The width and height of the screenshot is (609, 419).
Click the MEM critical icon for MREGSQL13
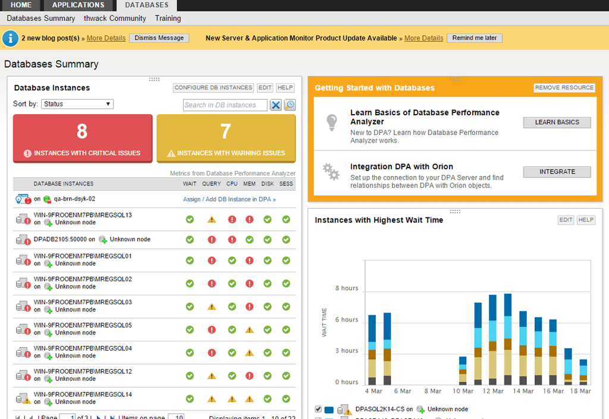(249, 219)
